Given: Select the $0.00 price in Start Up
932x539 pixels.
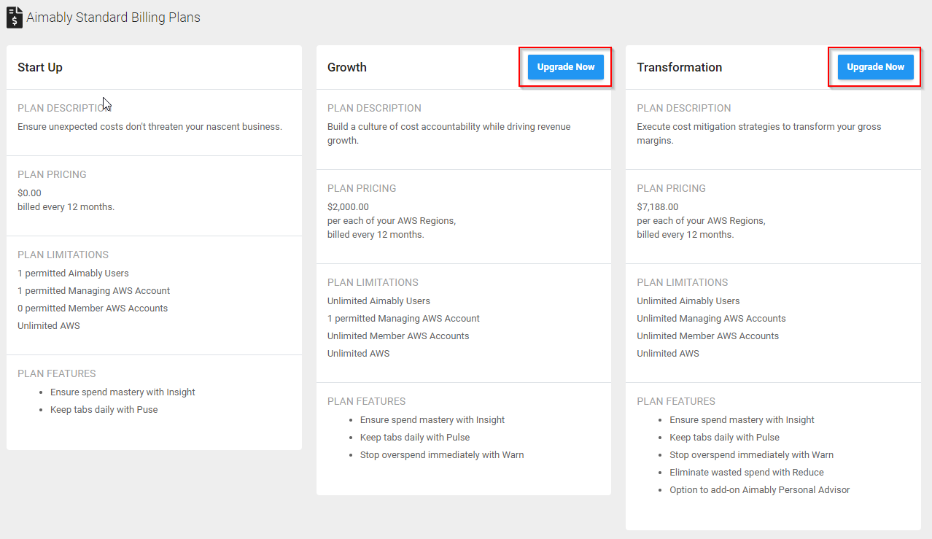Looking at the screenshot, I should click(x=29, y=193).
